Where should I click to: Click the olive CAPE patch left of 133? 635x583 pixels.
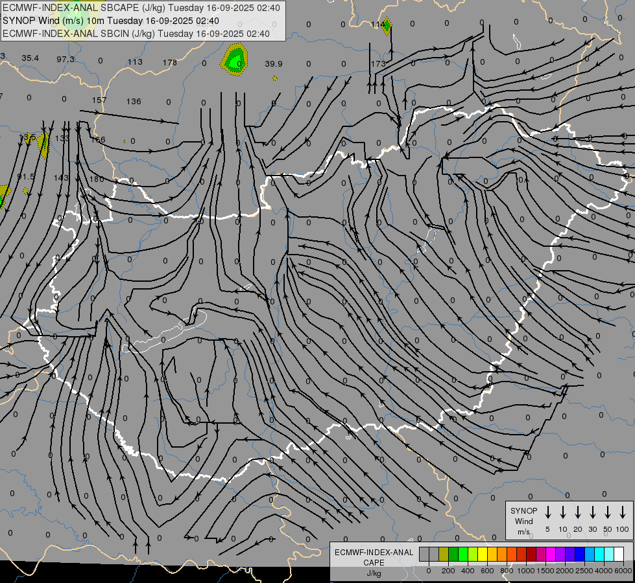(x=43, y=145)
